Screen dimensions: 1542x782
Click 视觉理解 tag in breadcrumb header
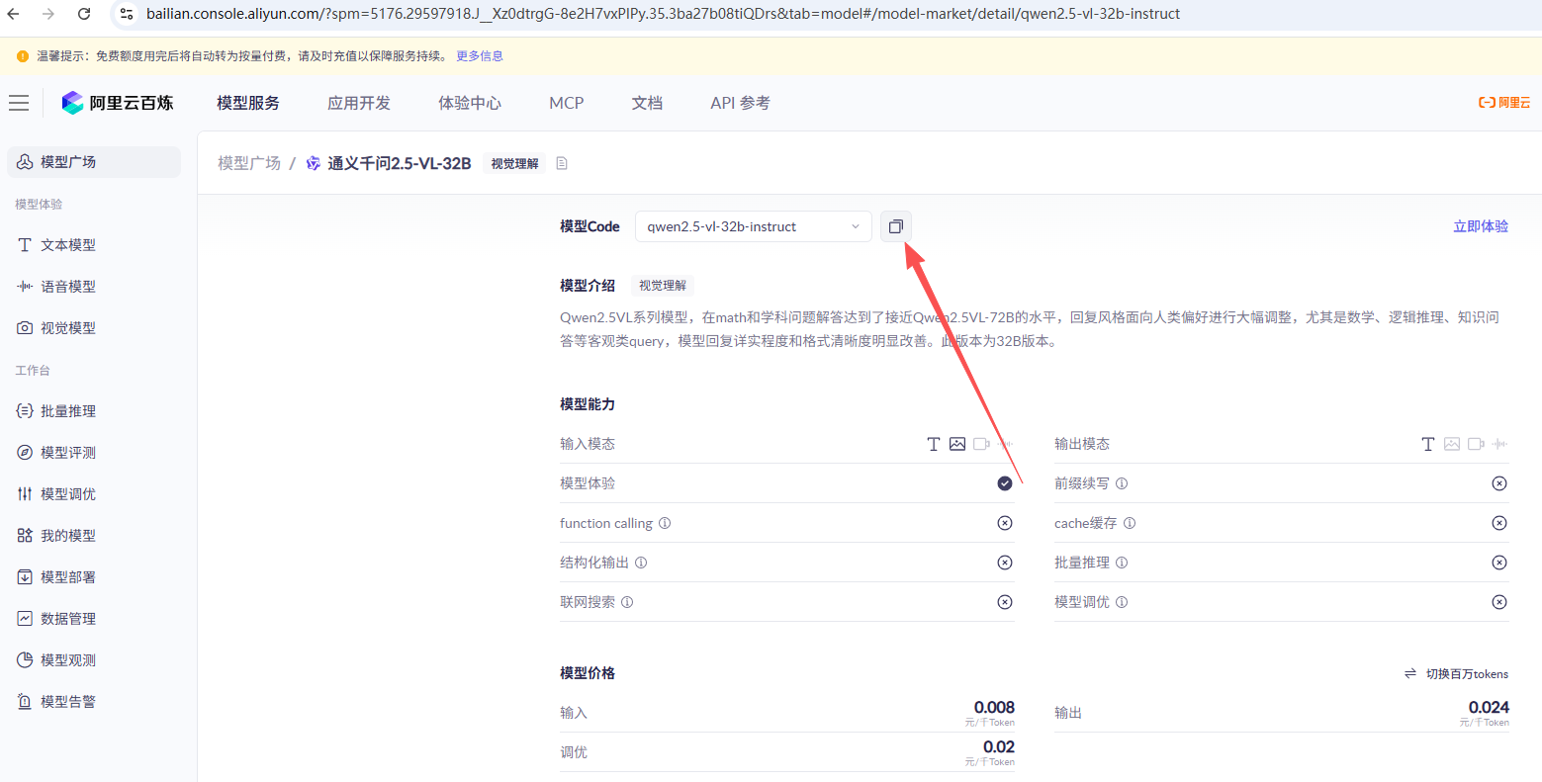click(x=515, y=164)
